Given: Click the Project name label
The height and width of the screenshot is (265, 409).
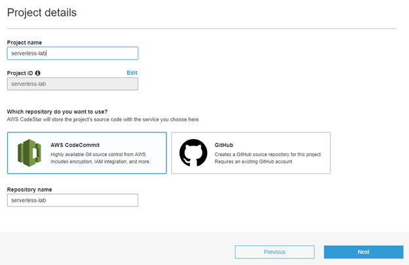Looking at the screenshot, I should tap(24, 43).
